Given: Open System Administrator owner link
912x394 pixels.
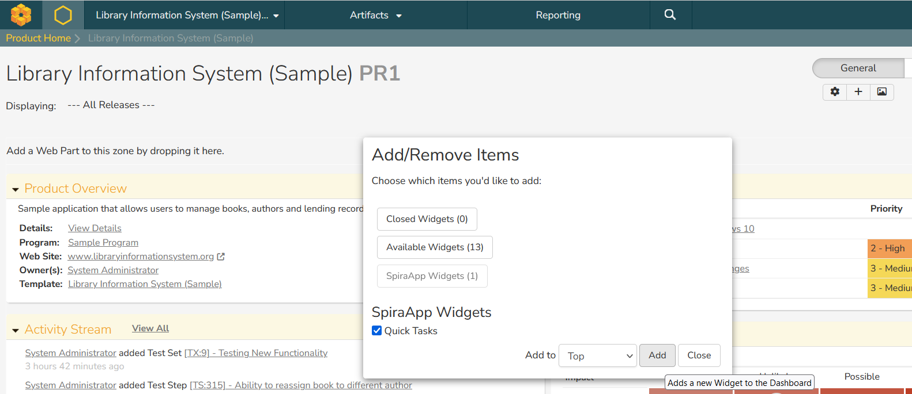Looking at the screenshot, I should 113,270.
